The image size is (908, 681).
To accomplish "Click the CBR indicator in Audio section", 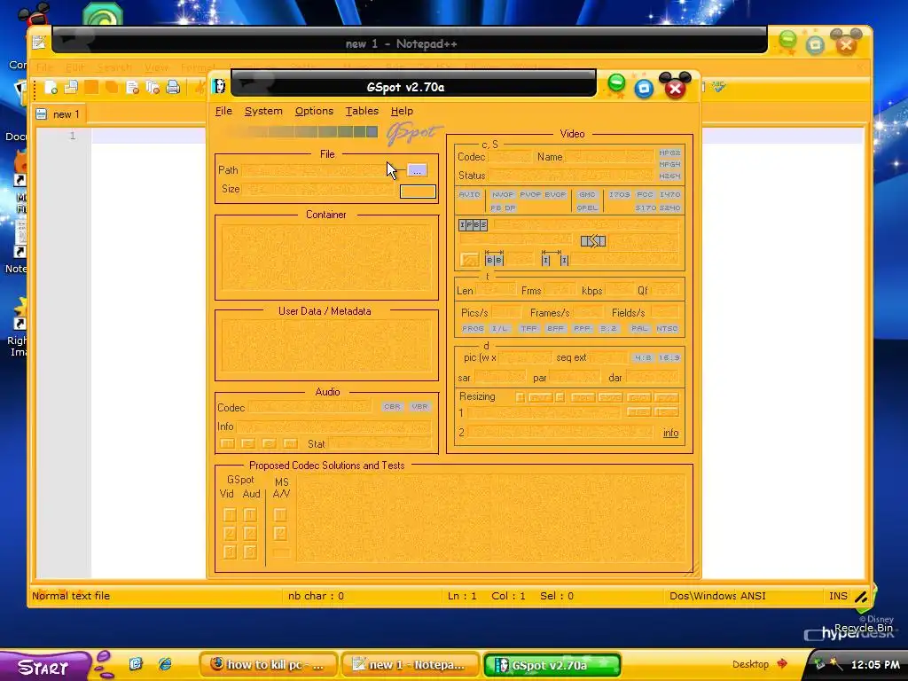I will point(392,406).
